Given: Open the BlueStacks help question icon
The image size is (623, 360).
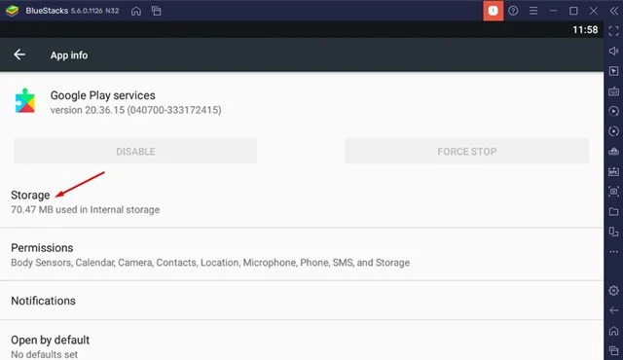Looking at the screenshot, I should tap(513, 11).
